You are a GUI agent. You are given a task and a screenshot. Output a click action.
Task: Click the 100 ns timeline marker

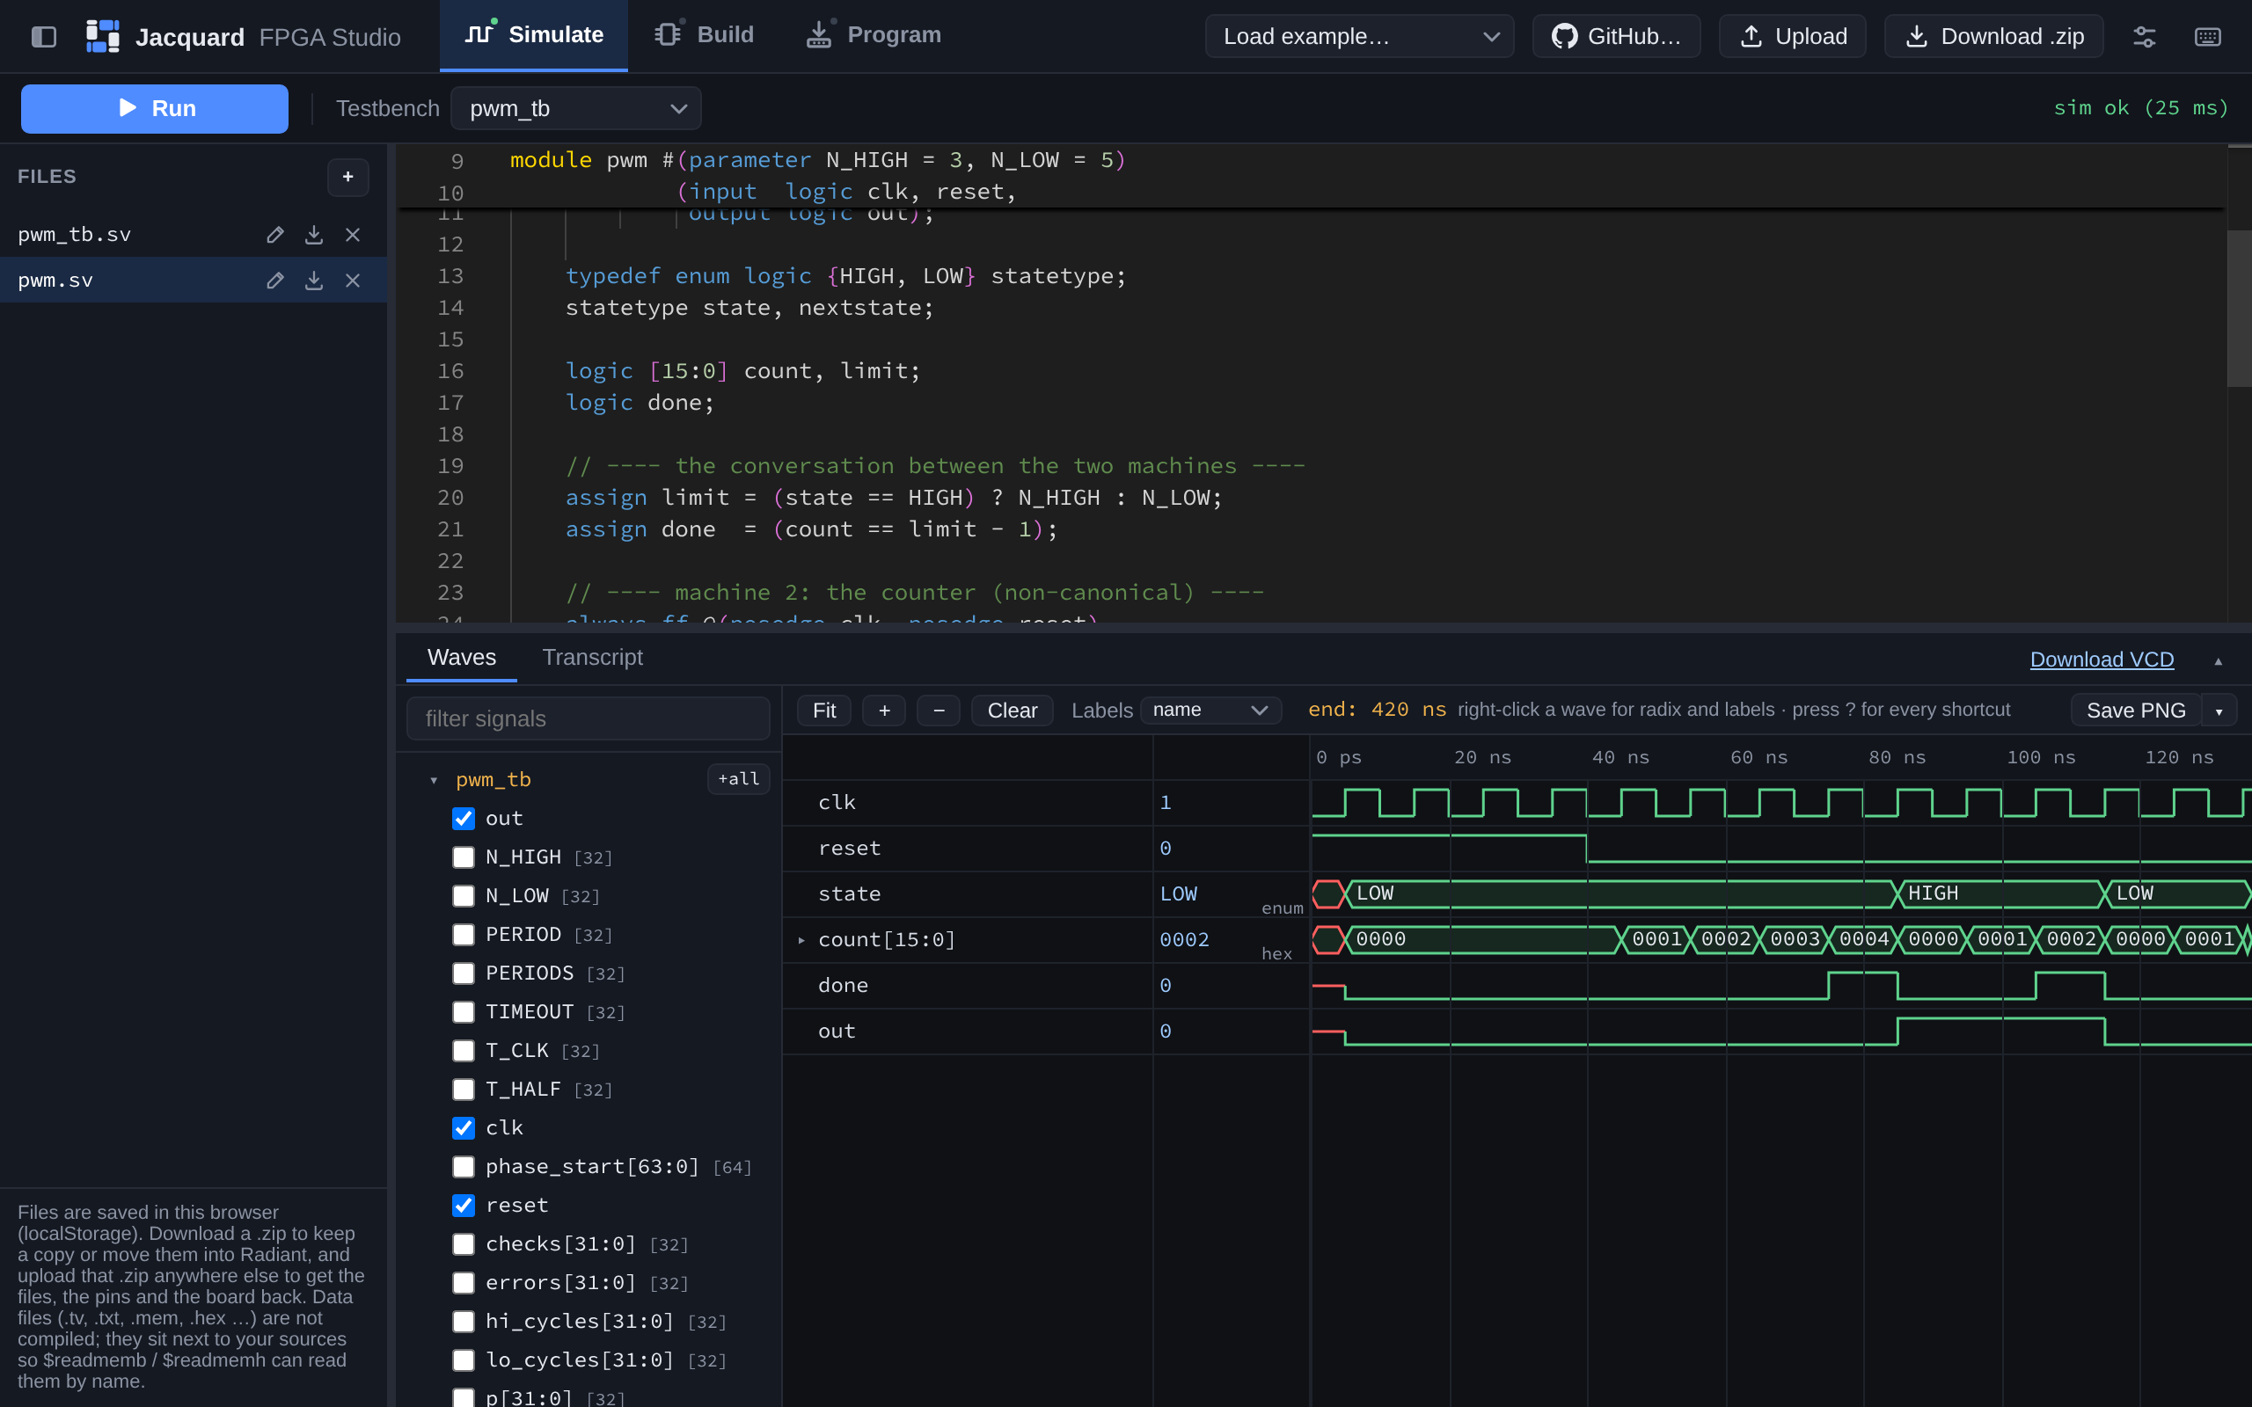pyautogui.click(x=2041, y=757)
